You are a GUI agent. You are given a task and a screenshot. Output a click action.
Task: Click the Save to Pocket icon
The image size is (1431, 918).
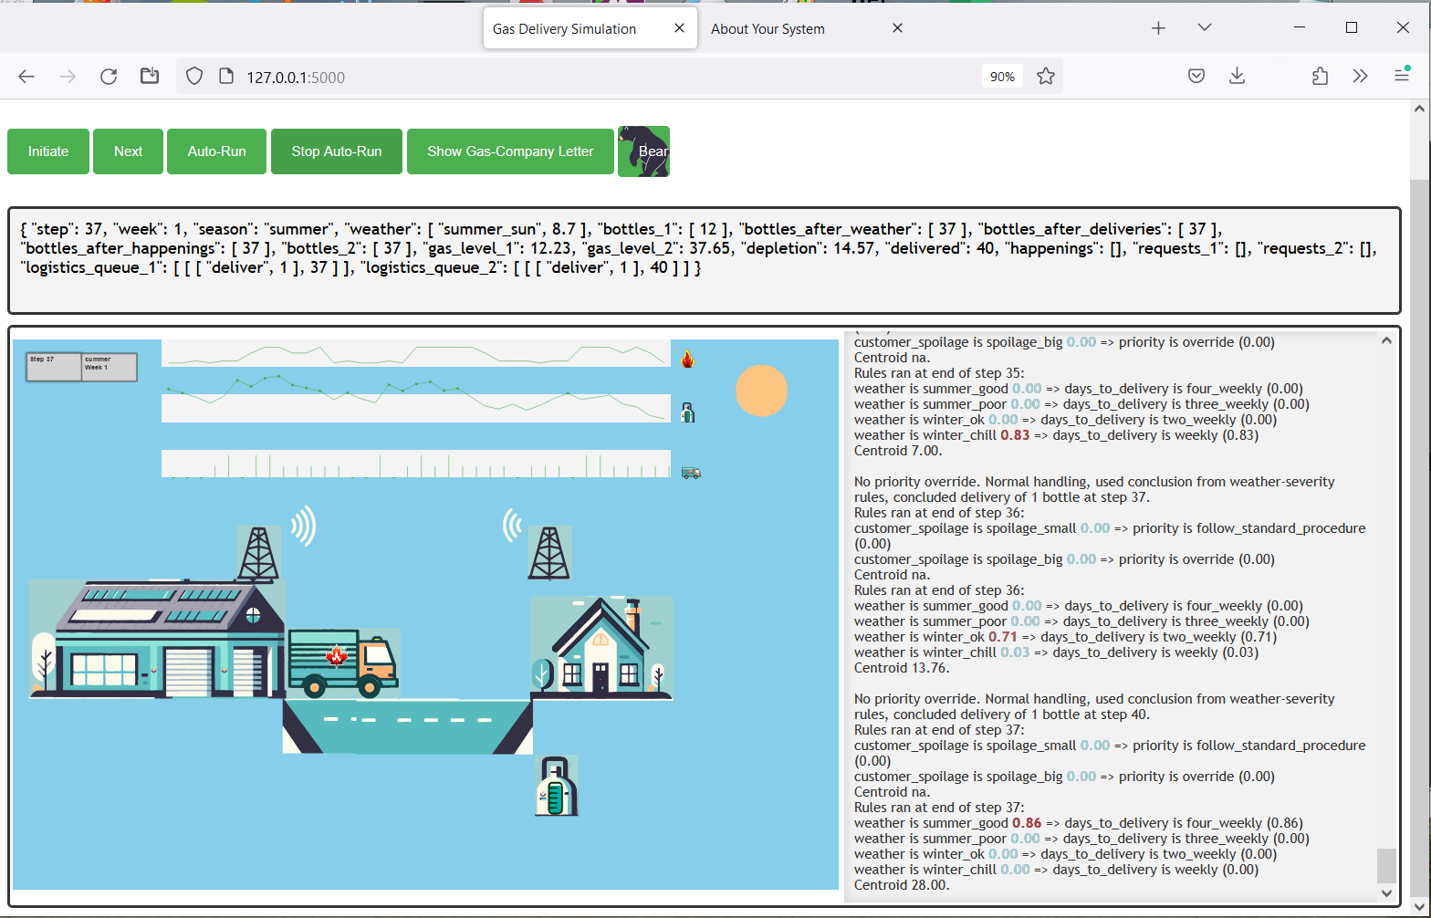click(x=1196, y=77)
